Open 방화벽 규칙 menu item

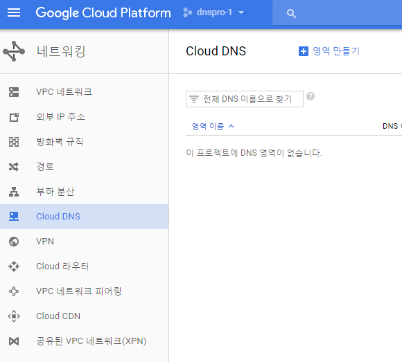84,142
